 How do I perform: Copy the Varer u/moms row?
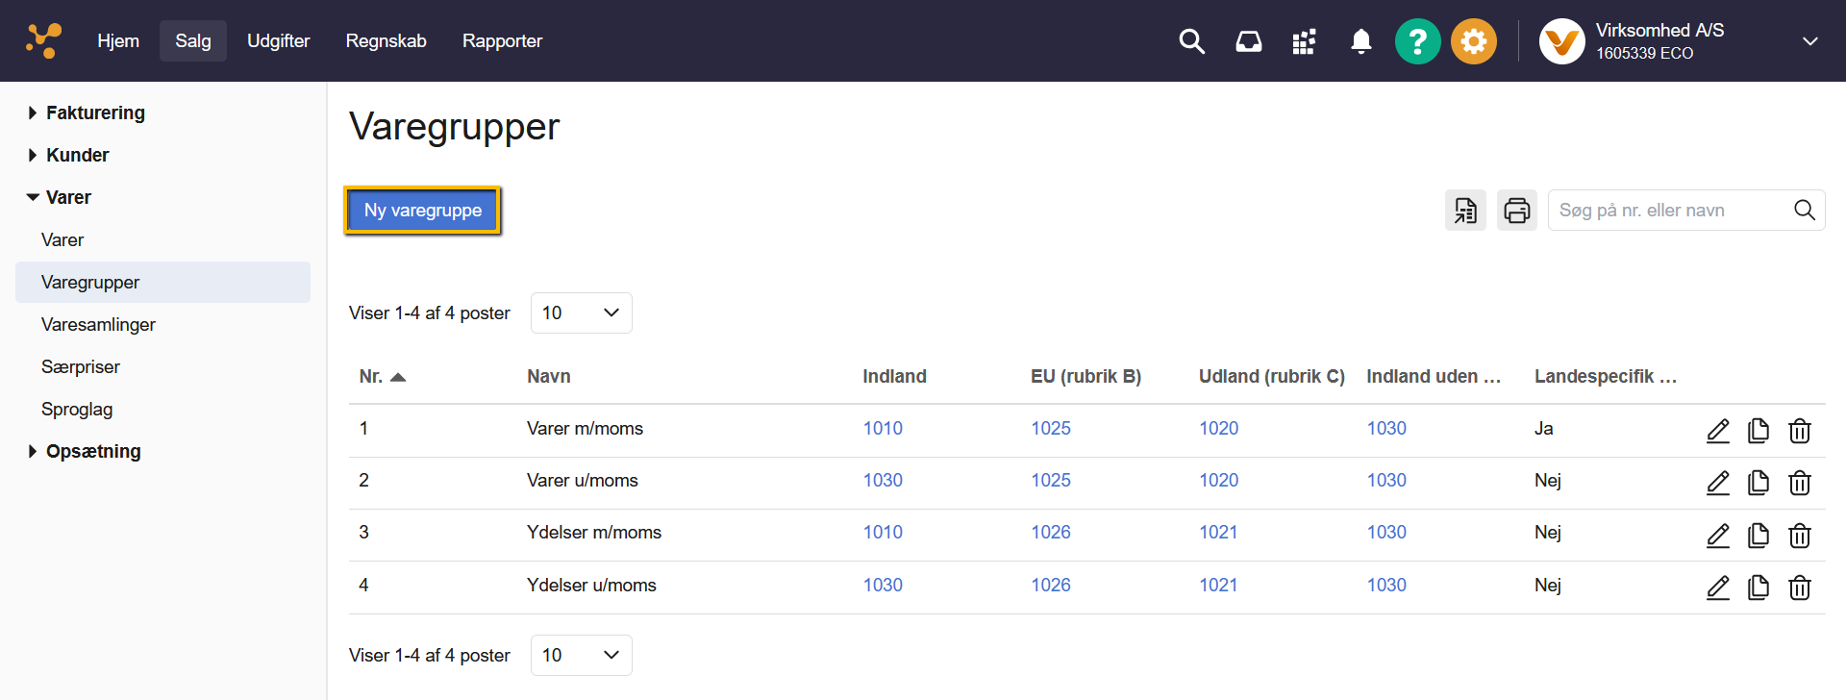[x=1759, y=483]
